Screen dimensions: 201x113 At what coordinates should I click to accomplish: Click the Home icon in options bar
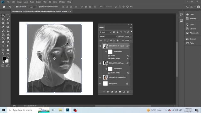[x=4, y=7]
